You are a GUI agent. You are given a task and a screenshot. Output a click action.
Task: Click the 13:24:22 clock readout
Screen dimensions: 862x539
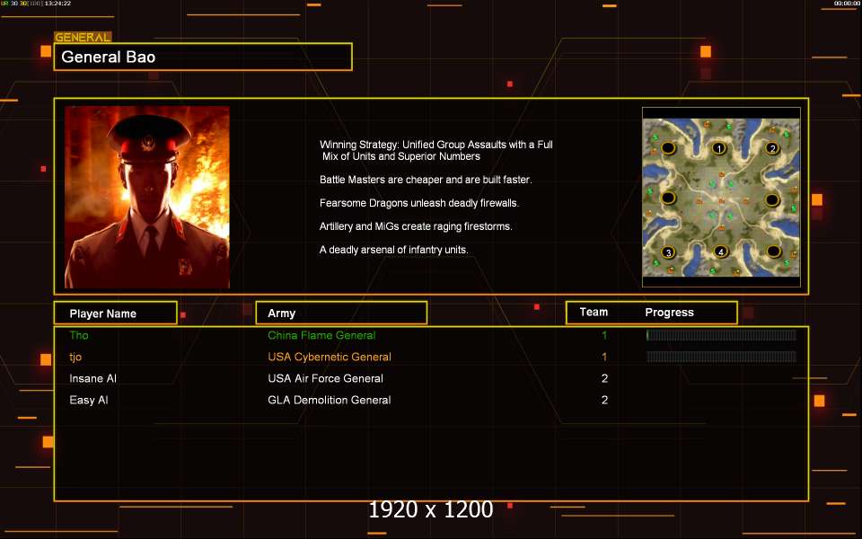[57, 4]
